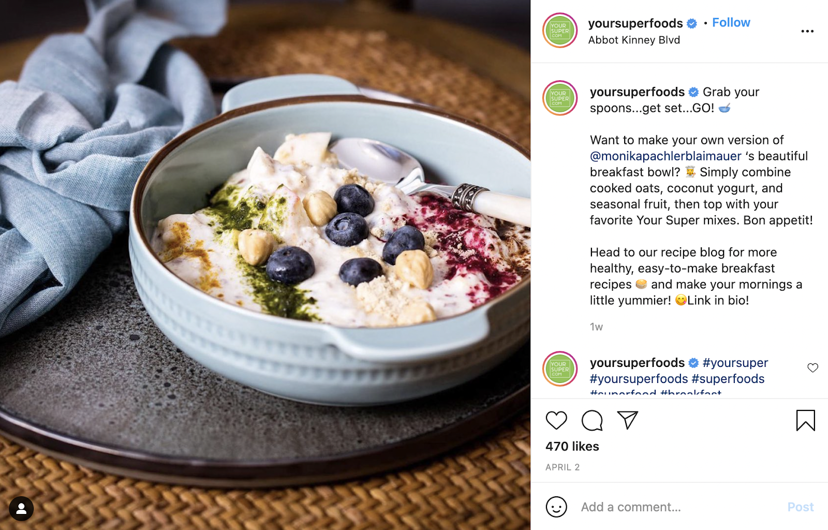Open the three-dot more options menu
828x530 pixels.
point(807,31)
